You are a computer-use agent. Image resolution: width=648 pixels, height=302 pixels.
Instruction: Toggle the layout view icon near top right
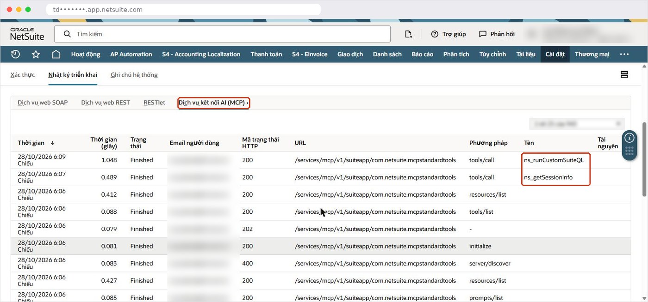click(624, 74)
